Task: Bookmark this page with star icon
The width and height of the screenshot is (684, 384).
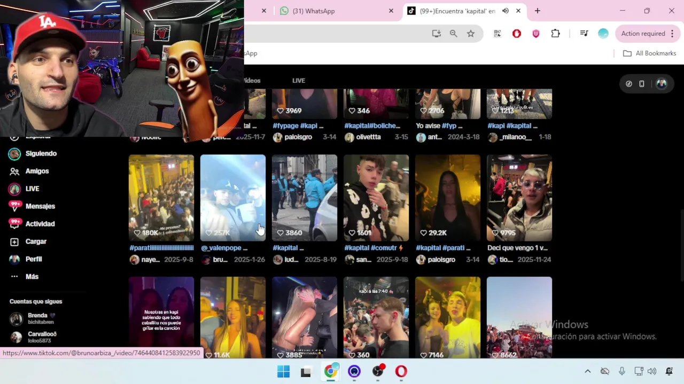Action: [x=470, y=34]
